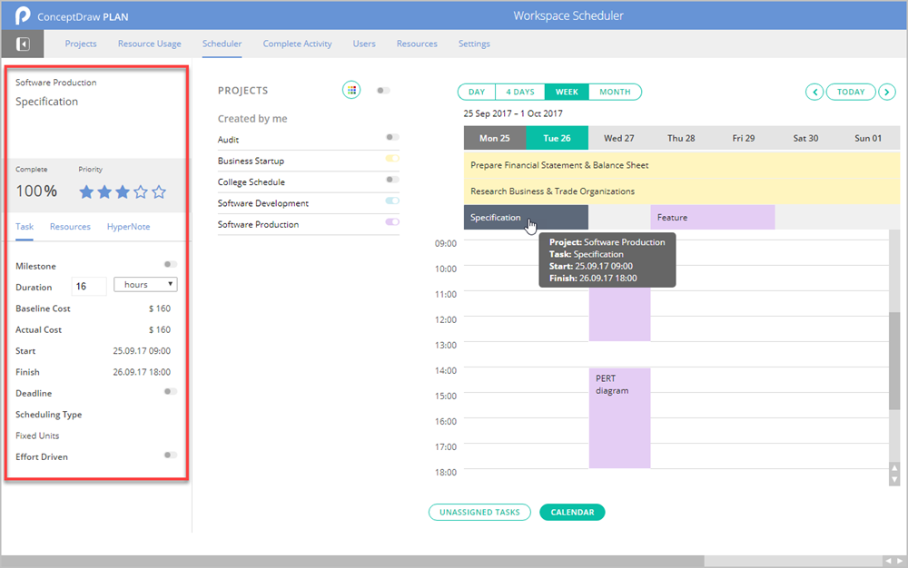
Task: Click the Duration input showing 16
Action: coord(88,284)
